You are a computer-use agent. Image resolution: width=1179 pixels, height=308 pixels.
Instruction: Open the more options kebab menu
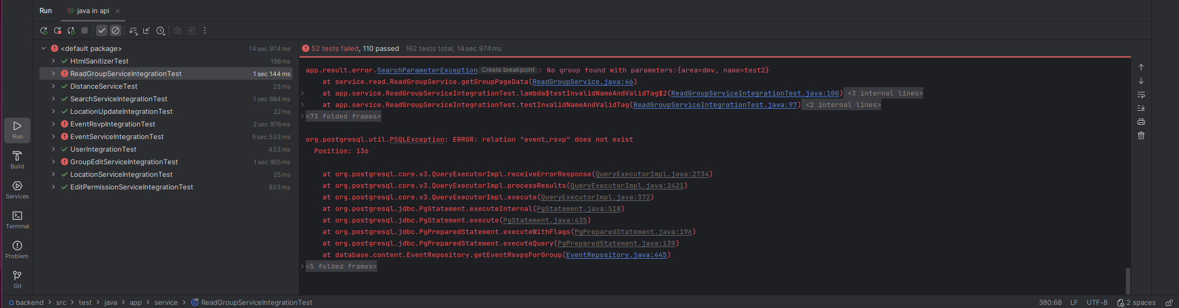click(205, 31)
